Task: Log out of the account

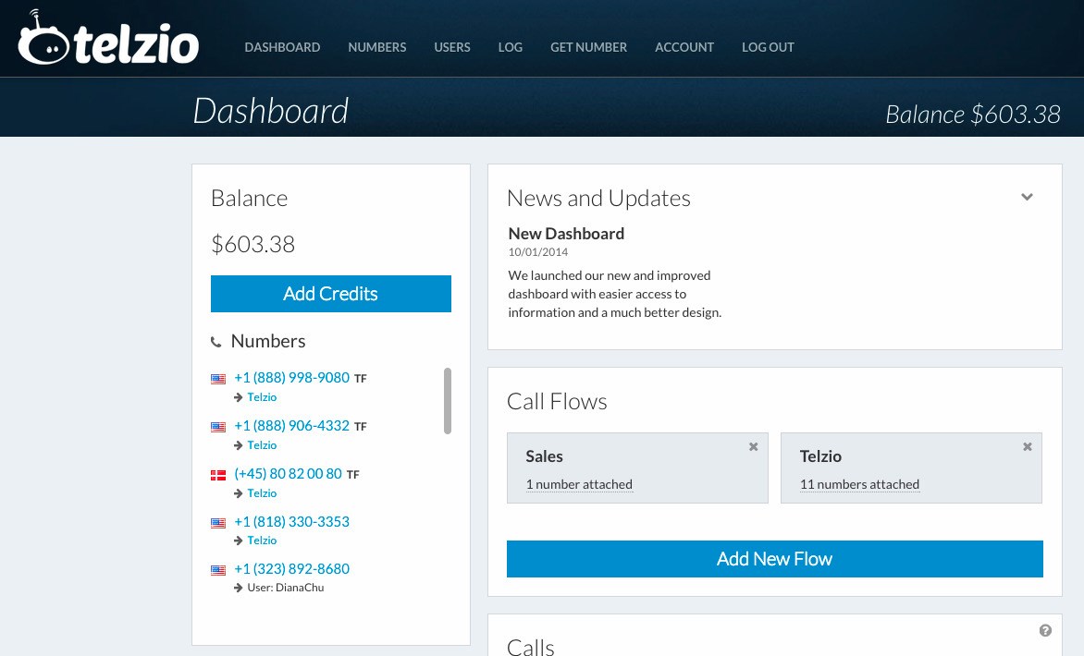Action: 768,47
